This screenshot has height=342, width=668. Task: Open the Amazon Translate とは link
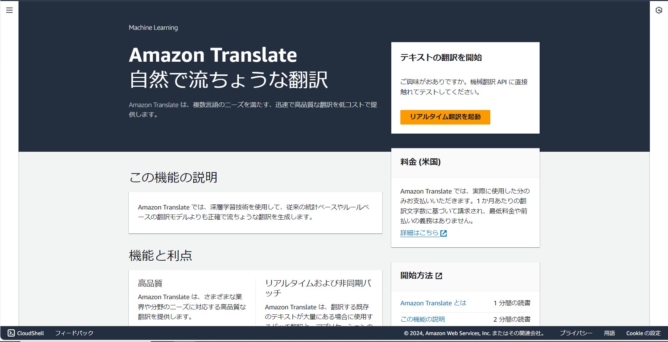433,303
